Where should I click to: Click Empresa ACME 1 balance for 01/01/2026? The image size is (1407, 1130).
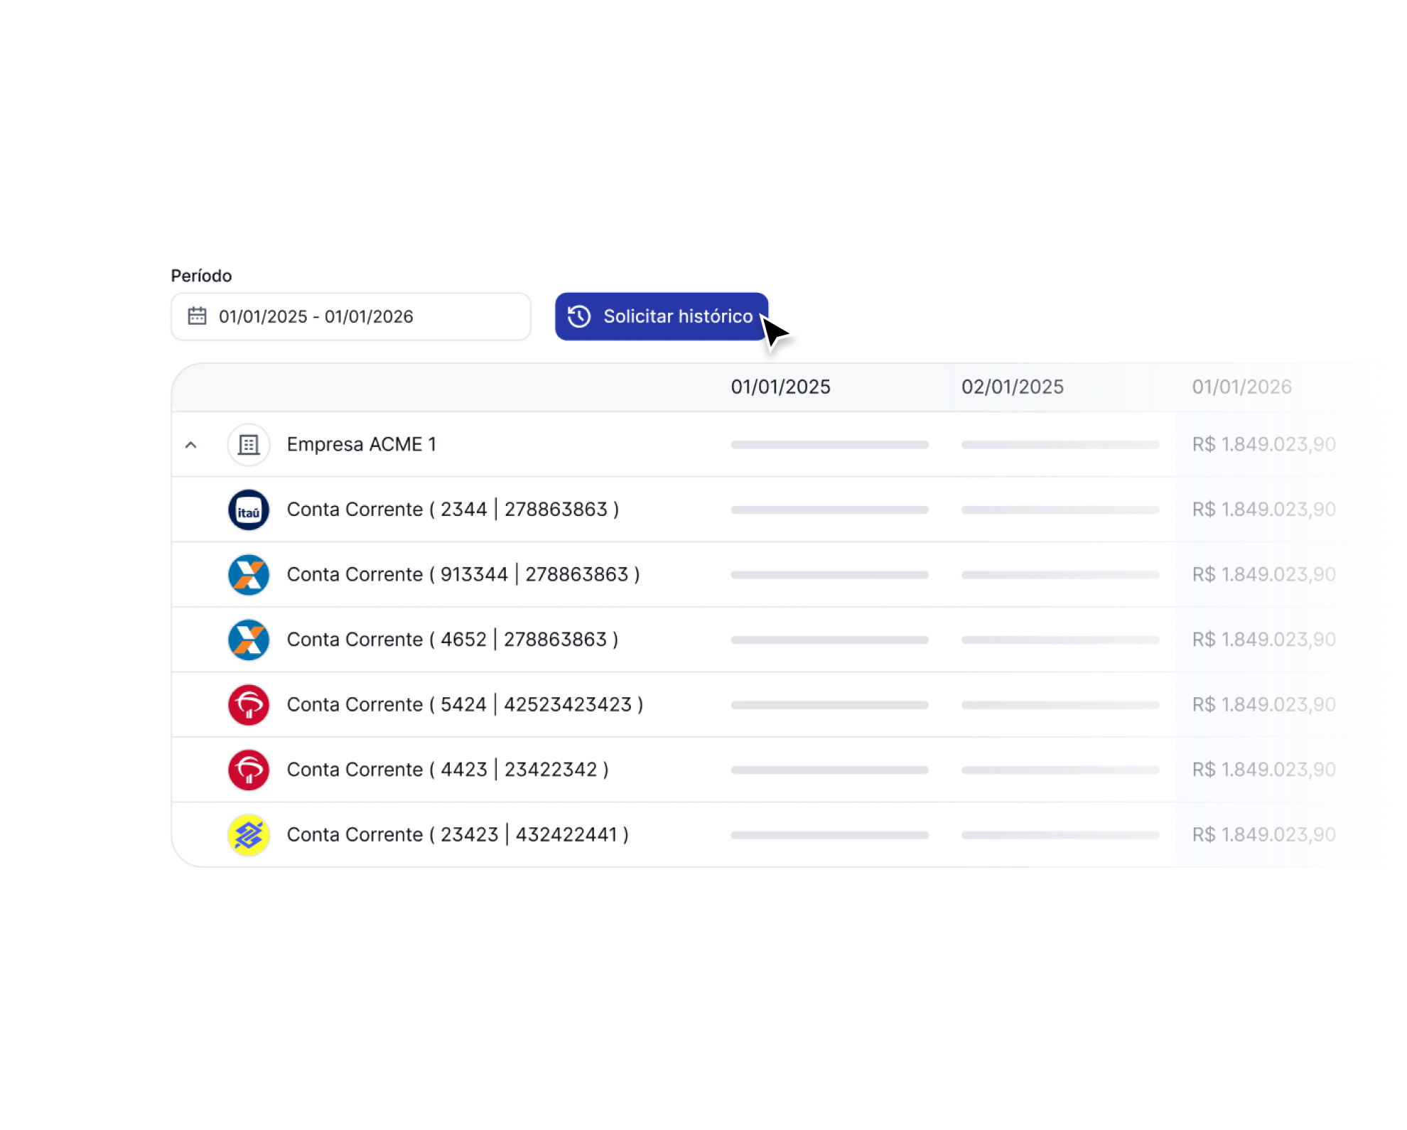point(1263,445)
